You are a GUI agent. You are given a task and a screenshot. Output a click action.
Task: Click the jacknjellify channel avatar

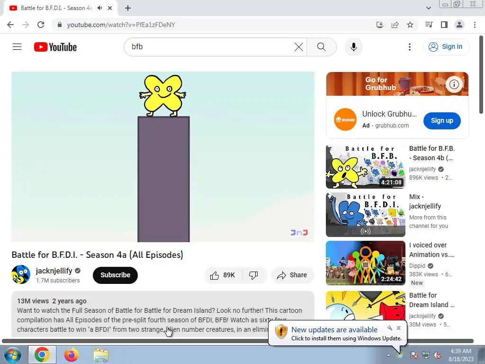click(x=21, y=274)
